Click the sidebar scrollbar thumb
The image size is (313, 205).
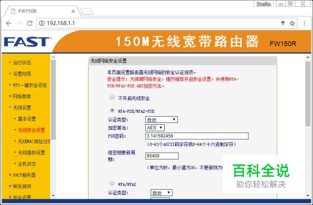pos(53,99)
